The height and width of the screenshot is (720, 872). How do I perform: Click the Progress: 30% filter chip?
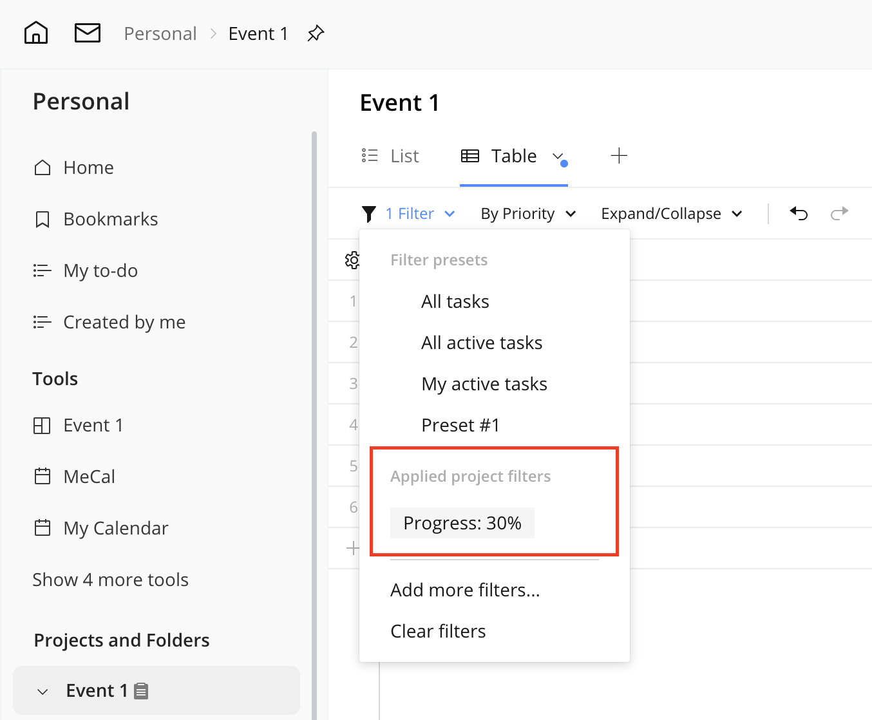point(462,523)
